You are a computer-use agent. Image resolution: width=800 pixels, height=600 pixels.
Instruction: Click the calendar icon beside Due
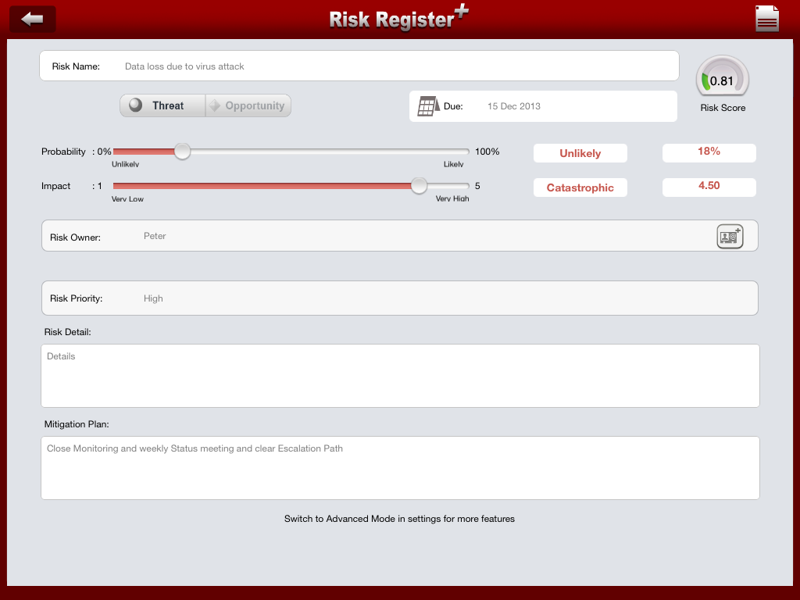(427, 106)
